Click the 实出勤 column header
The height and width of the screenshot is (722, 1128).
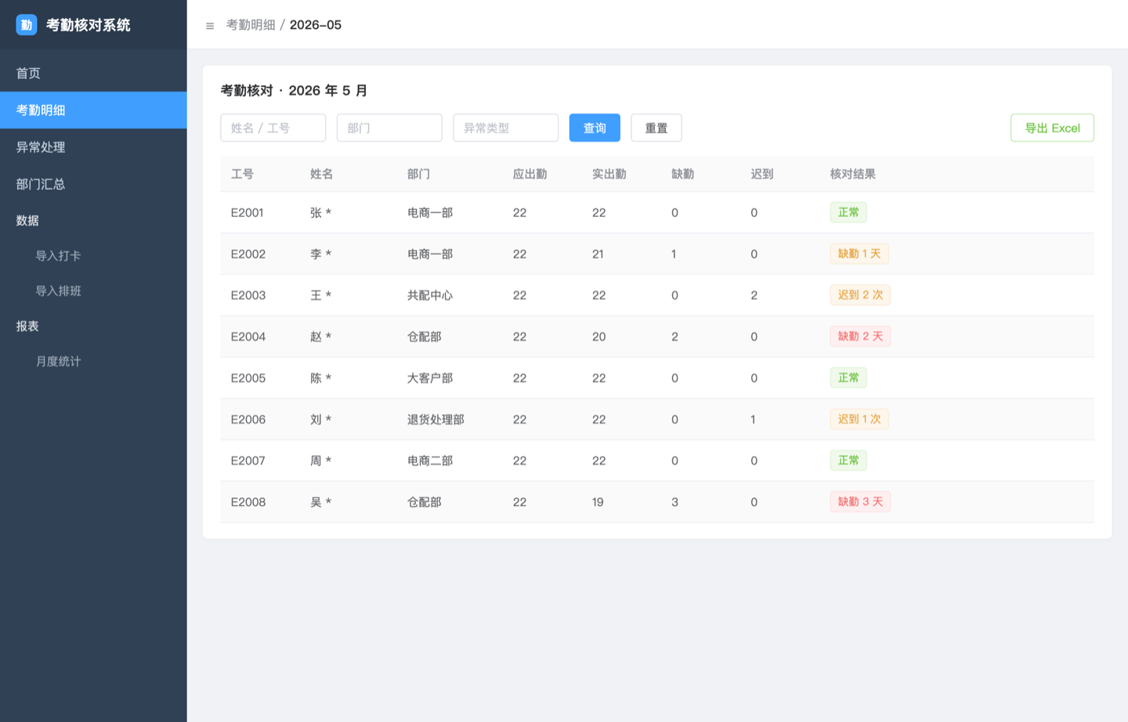click(609, 174)
